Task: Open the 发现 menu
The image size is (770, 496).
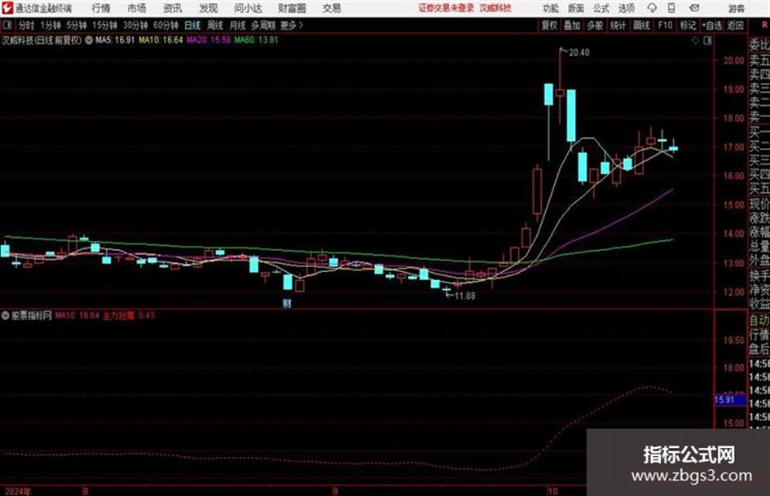Action: [x=209, y=8]
